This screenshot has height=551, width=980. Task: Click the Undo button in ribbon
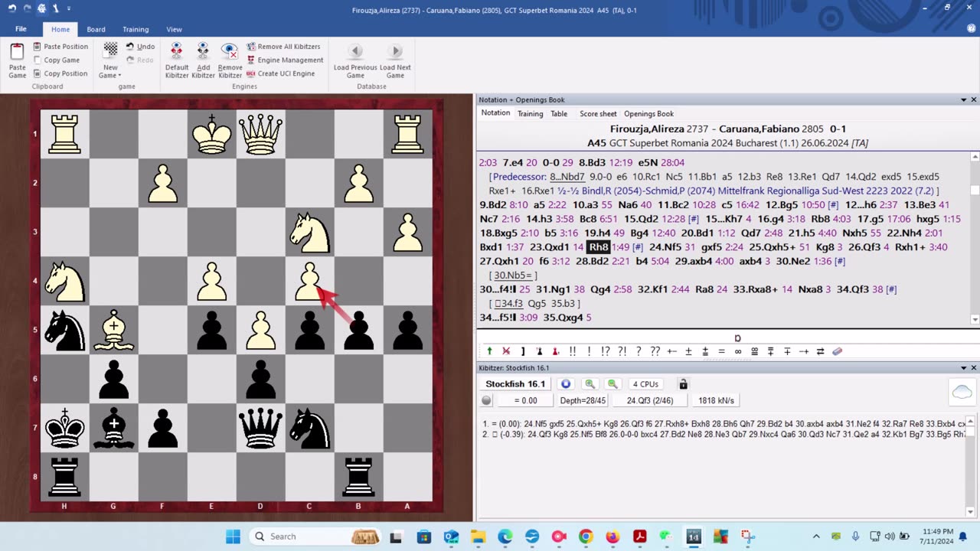coord(140,47)
